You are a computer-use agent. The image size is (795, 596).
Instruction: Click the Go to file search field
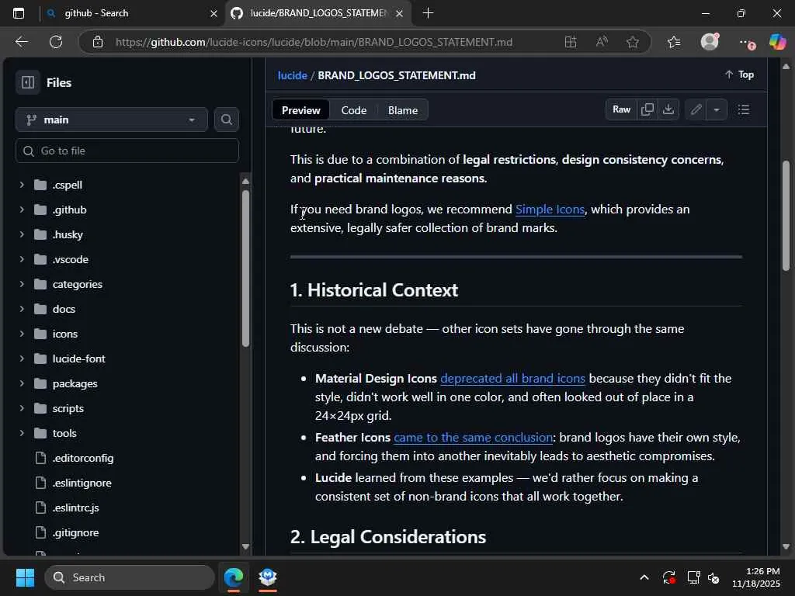tap(127, 151)
